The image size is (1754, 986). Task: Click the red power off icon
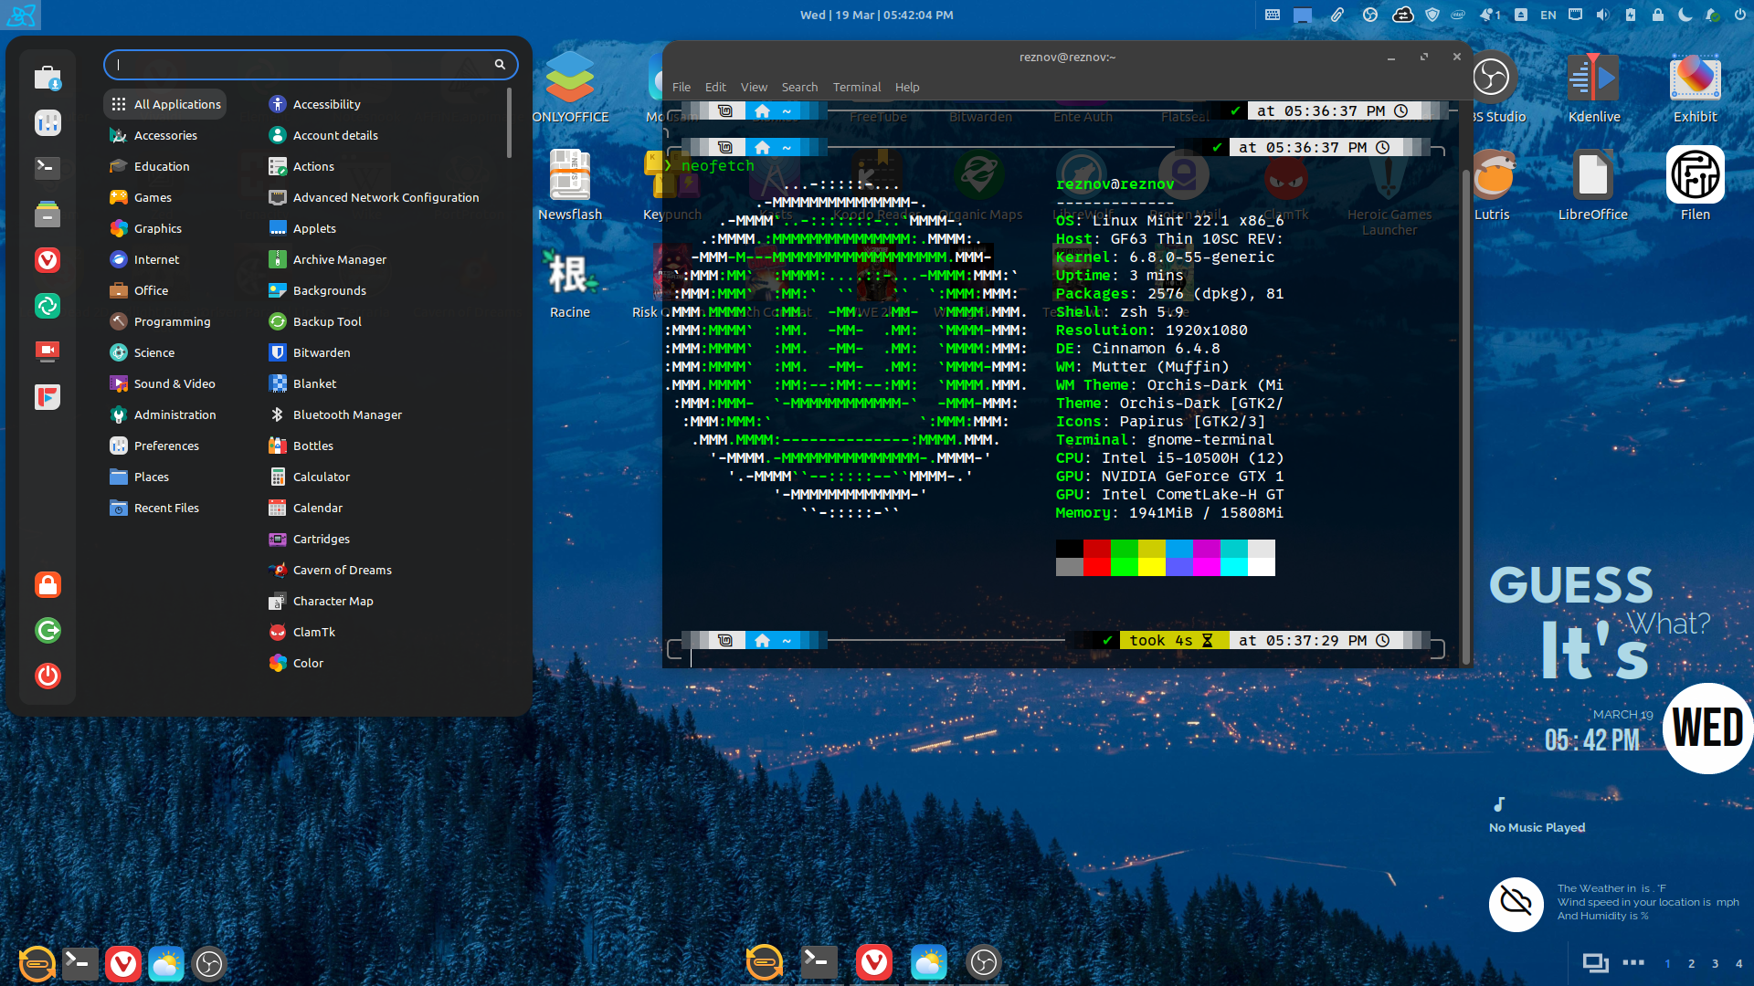tap(48, 677)
